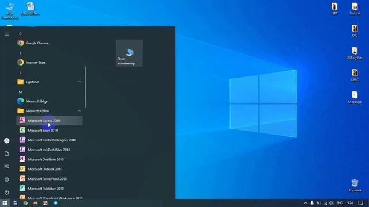Open Chrome from the taskbar

[25, 203]
